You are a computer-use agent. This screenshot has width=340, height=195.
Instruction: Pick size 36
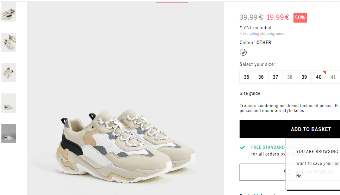[x=261, y=77]
